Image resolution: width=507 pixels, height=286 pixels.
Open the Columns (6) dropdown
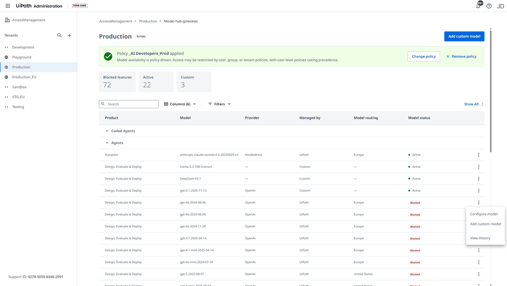click(180, 104)
